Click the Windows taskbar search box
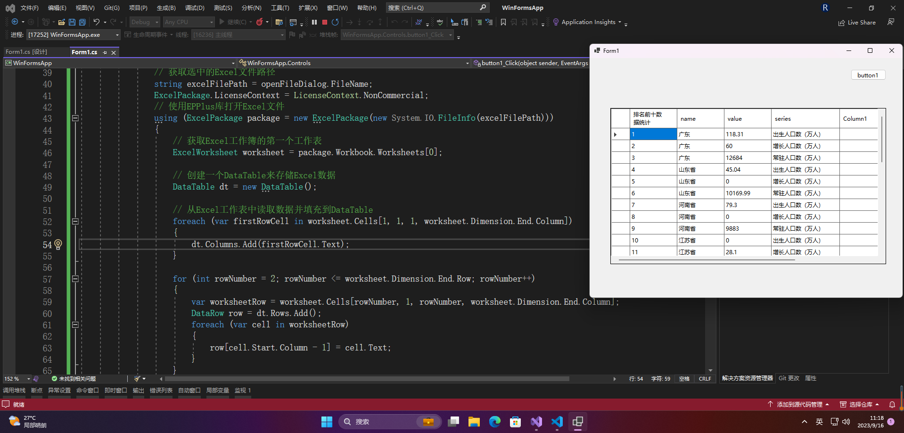The image size is (904, 433). (390, 422)
